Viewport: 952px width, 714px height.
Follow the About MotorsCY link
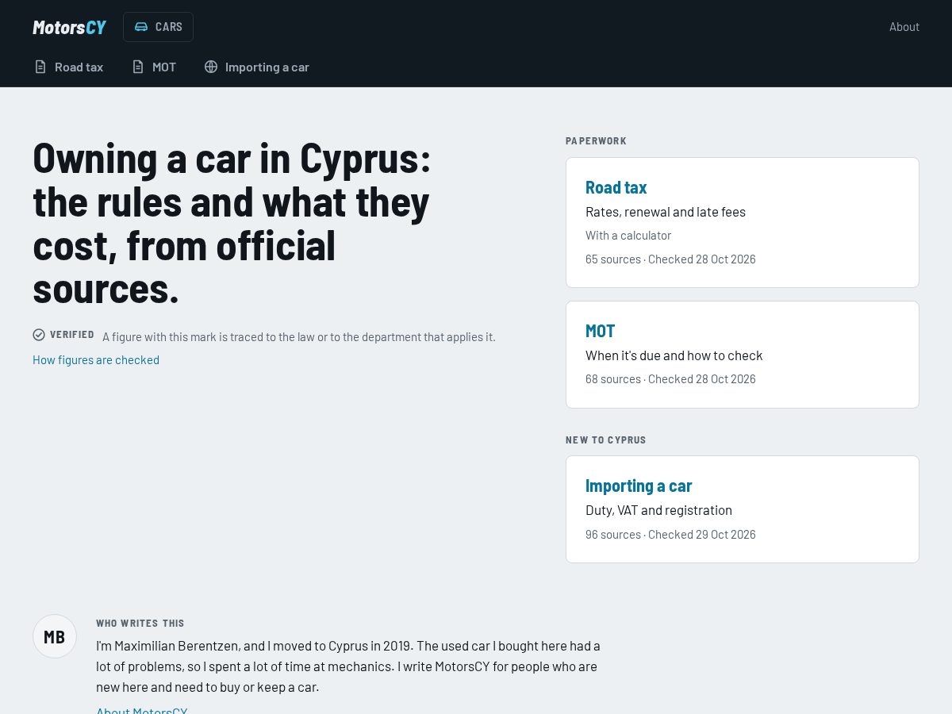click(x=142, y=711)
